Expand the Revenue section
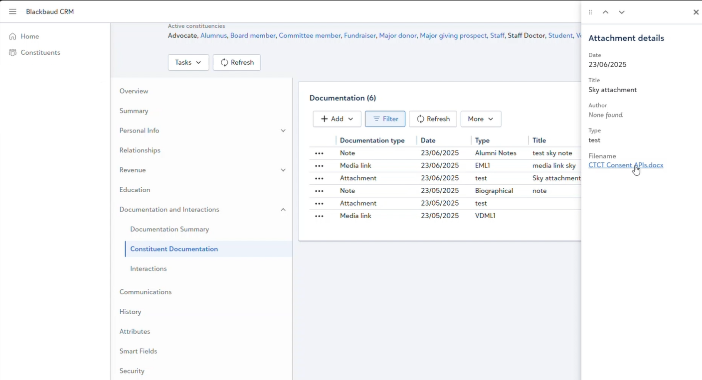Viewport: 702px width, 380px height. pos(283,170)
